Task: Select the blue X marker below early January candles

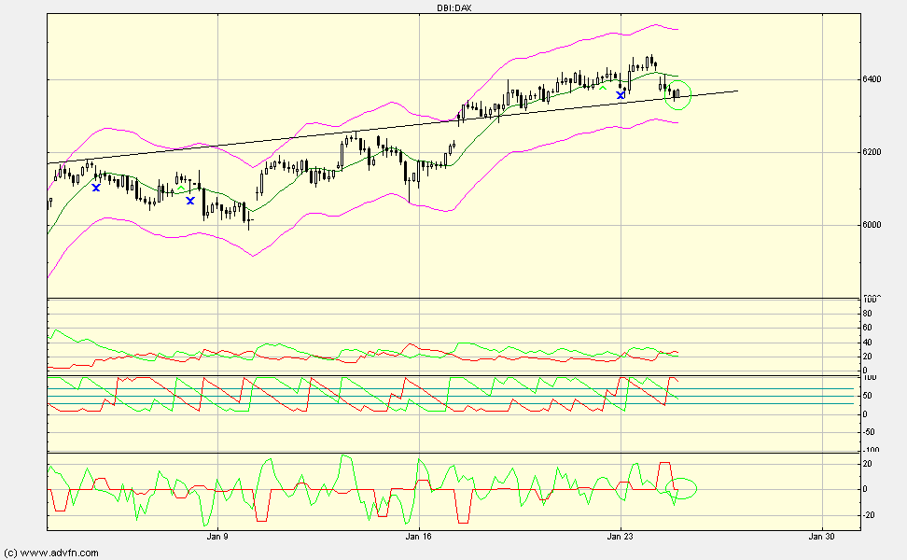Action: coord(96,187)
